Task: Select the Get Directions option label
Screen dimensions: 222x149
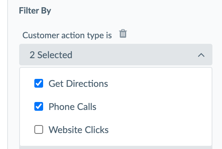Action: point(78,84)
